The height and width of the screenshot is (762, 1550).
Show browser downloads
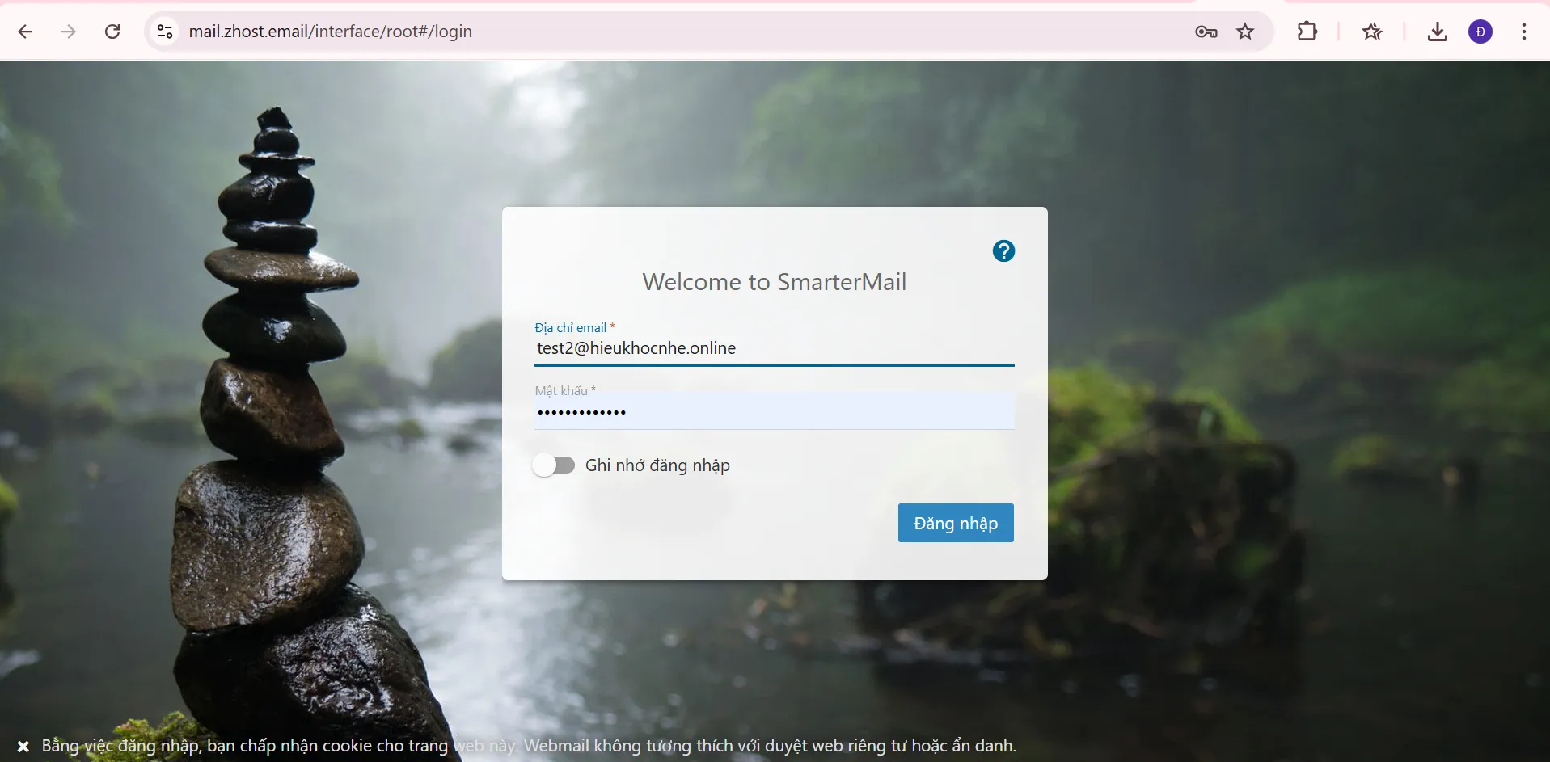(x=1437, y=32)
